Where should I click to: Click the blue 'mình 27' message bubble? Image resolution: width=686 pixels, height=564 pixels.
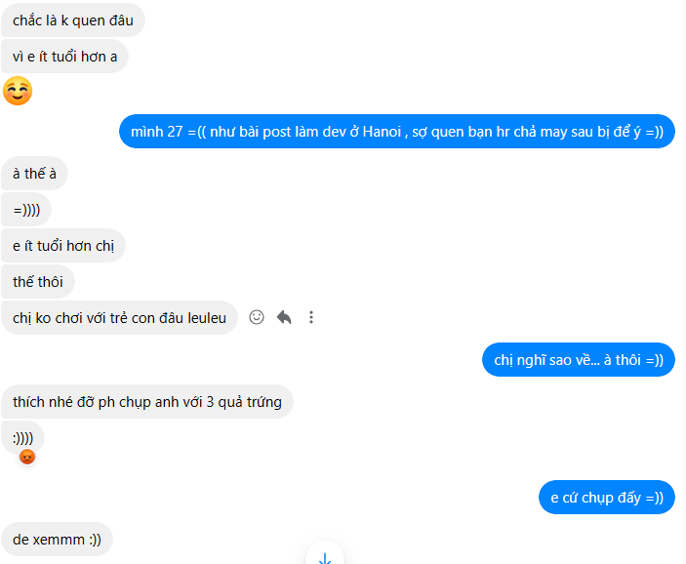click(397, 132)
